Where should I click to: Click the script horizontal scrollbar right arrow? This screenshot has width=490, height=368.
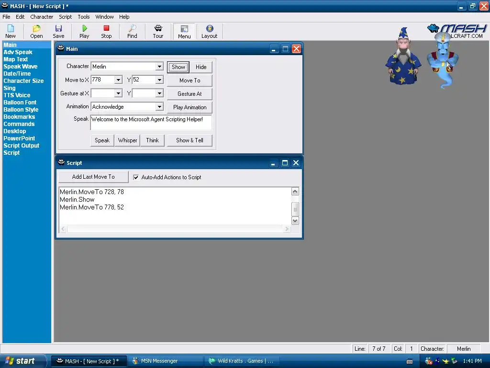click(287, 229)
